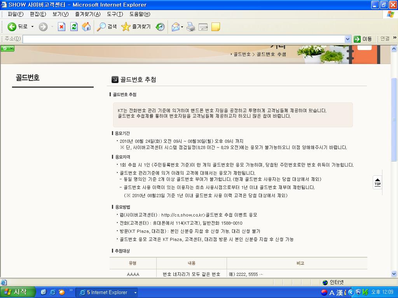Click the 인터넷 zone status bar entry
Viewport: 398px width, 298px height.
coord(333,282)
